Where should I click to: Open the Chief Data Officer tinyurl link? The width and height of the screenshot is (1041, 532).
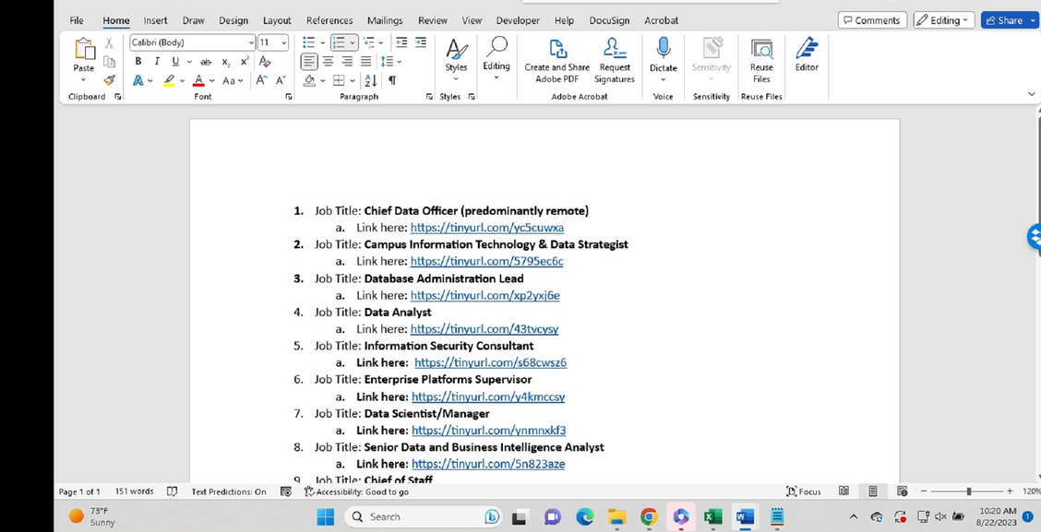click(486, 228)
